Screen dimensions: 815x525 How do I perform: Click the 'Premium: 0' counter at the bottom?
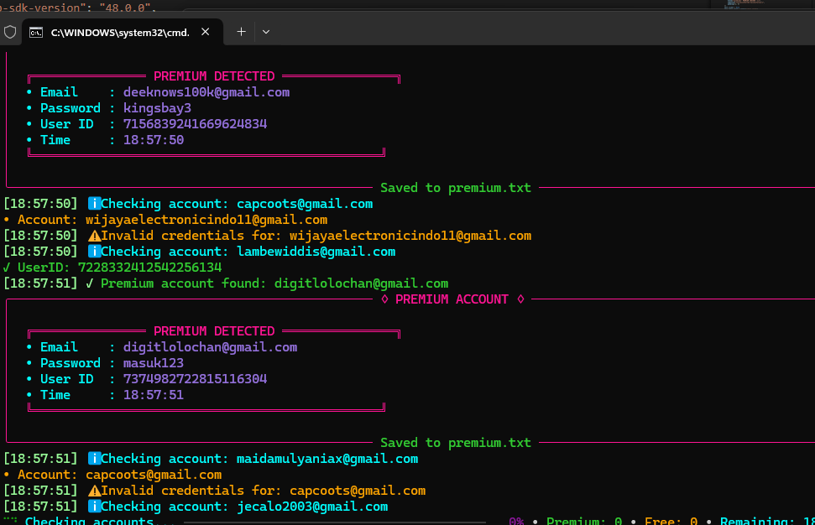(x=584, y=521)
